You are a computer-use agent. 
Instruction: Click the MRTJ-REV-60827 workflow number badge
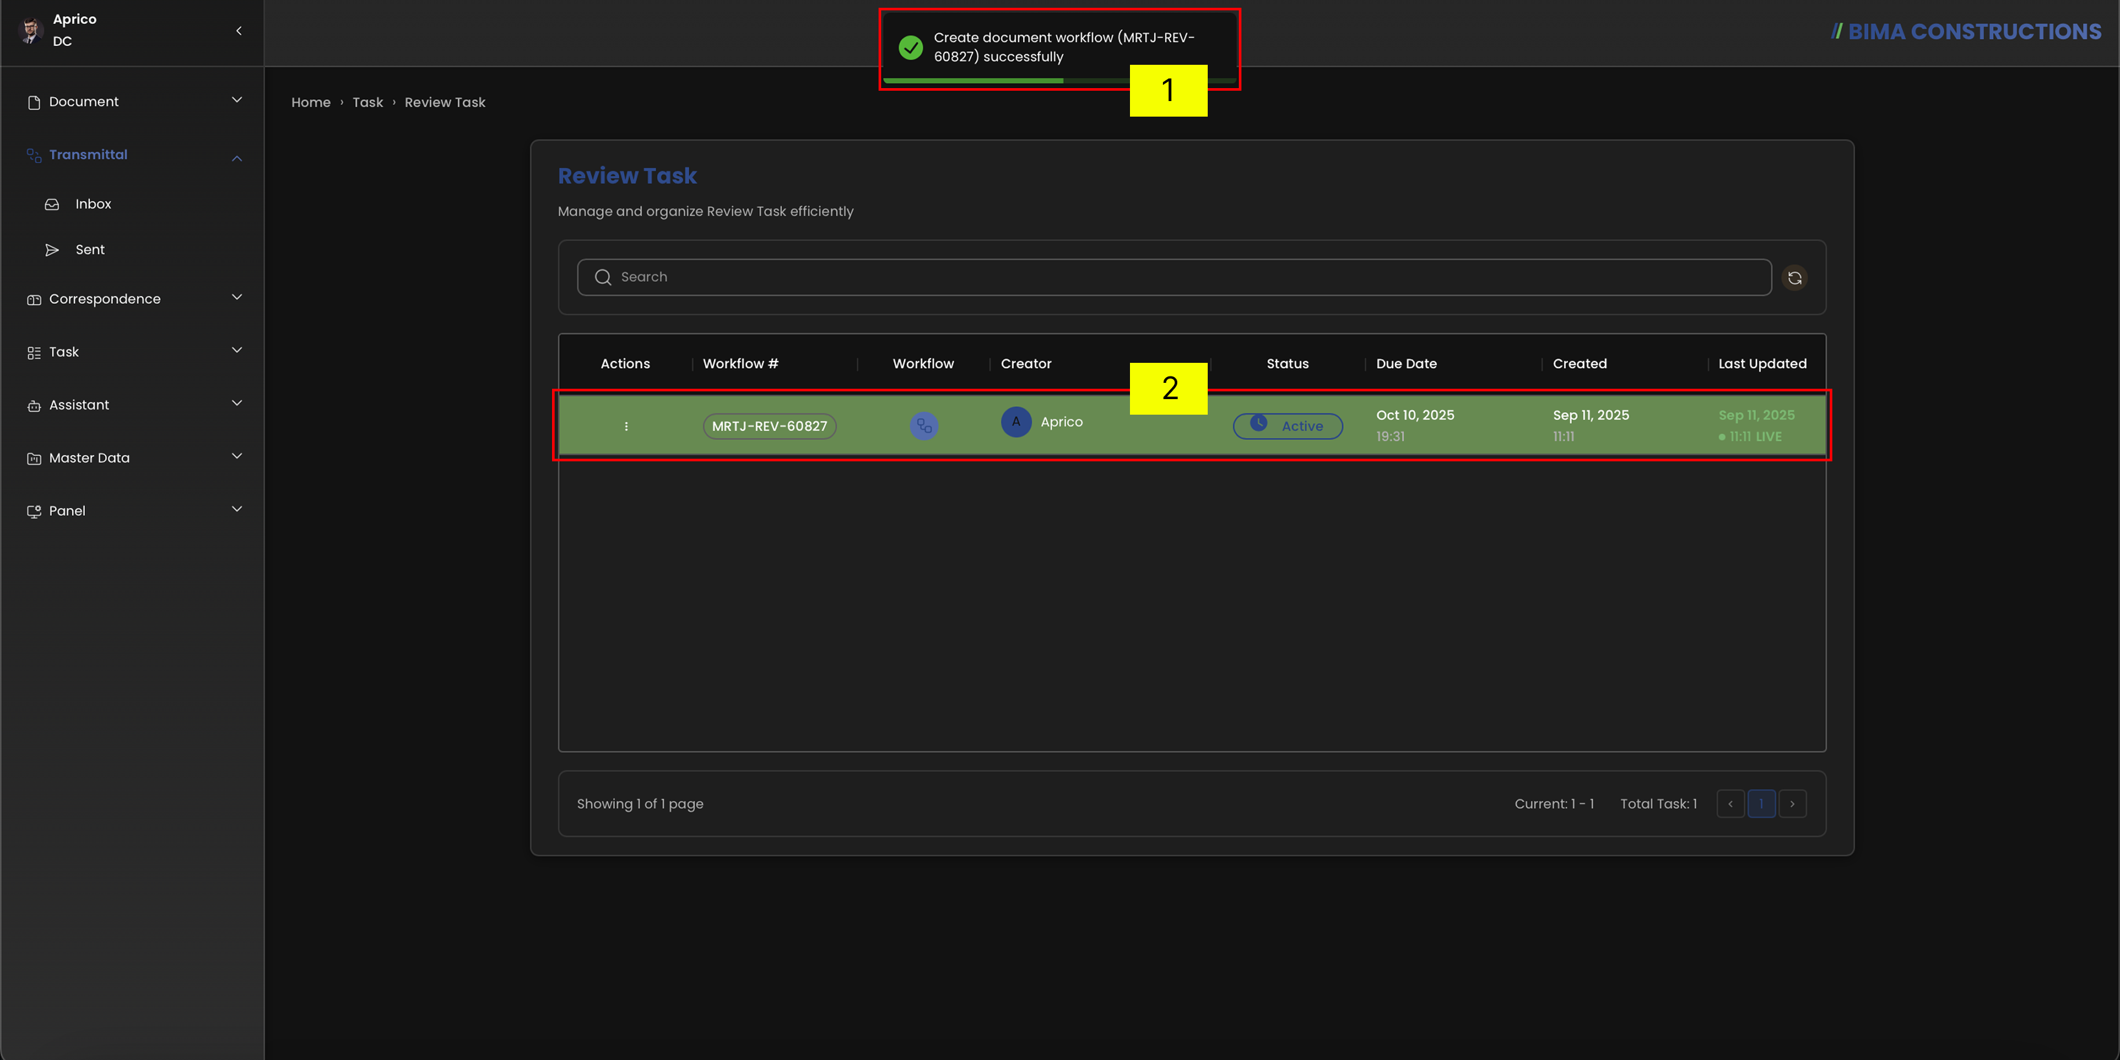click(x=768, y=426)
